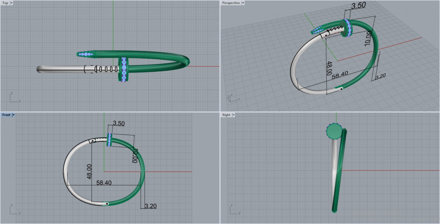Expand the Perspective viewport menu arrow
Viewport: 440px width, 224px height.
(243, 3)
